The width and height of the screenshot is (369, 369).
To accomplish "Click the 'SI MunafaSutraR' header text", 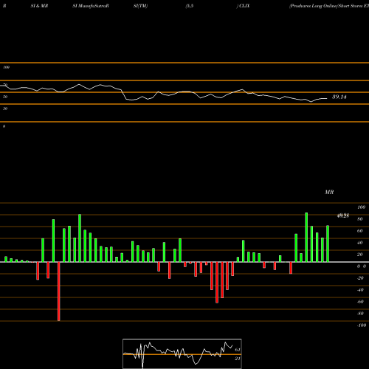I will pos(91,6).
